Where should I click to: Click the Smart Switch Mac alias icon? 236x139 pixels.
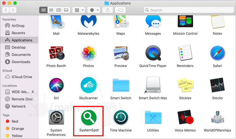[x=153, y=85]
